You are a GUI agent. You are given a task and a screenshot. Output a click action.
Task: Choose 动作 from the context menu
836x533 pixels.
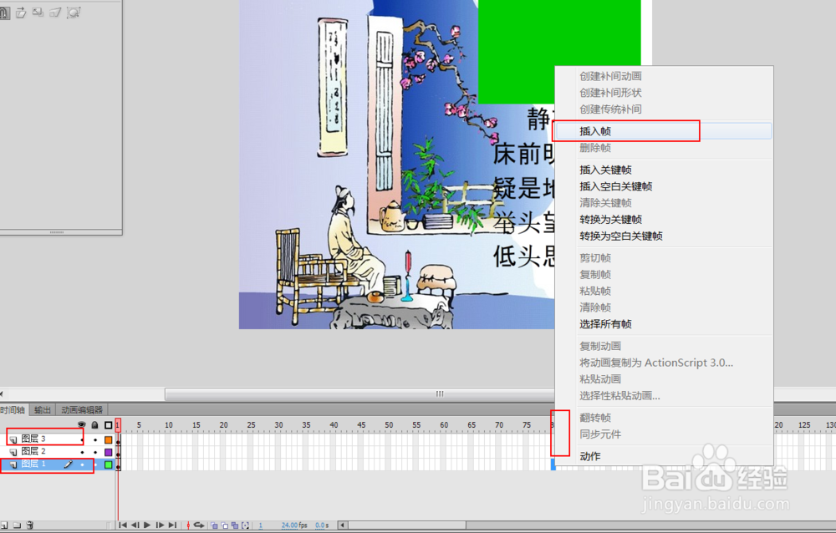[x=663, y=456]
